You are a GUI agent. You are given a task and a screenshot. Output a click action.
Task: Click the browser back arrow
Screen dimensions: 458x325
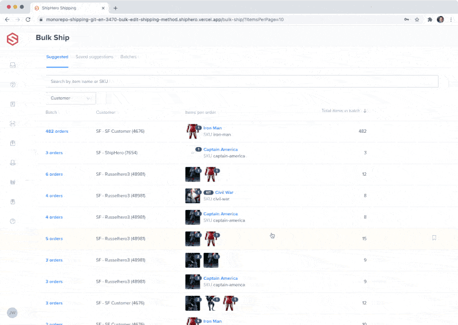point(7,19)
